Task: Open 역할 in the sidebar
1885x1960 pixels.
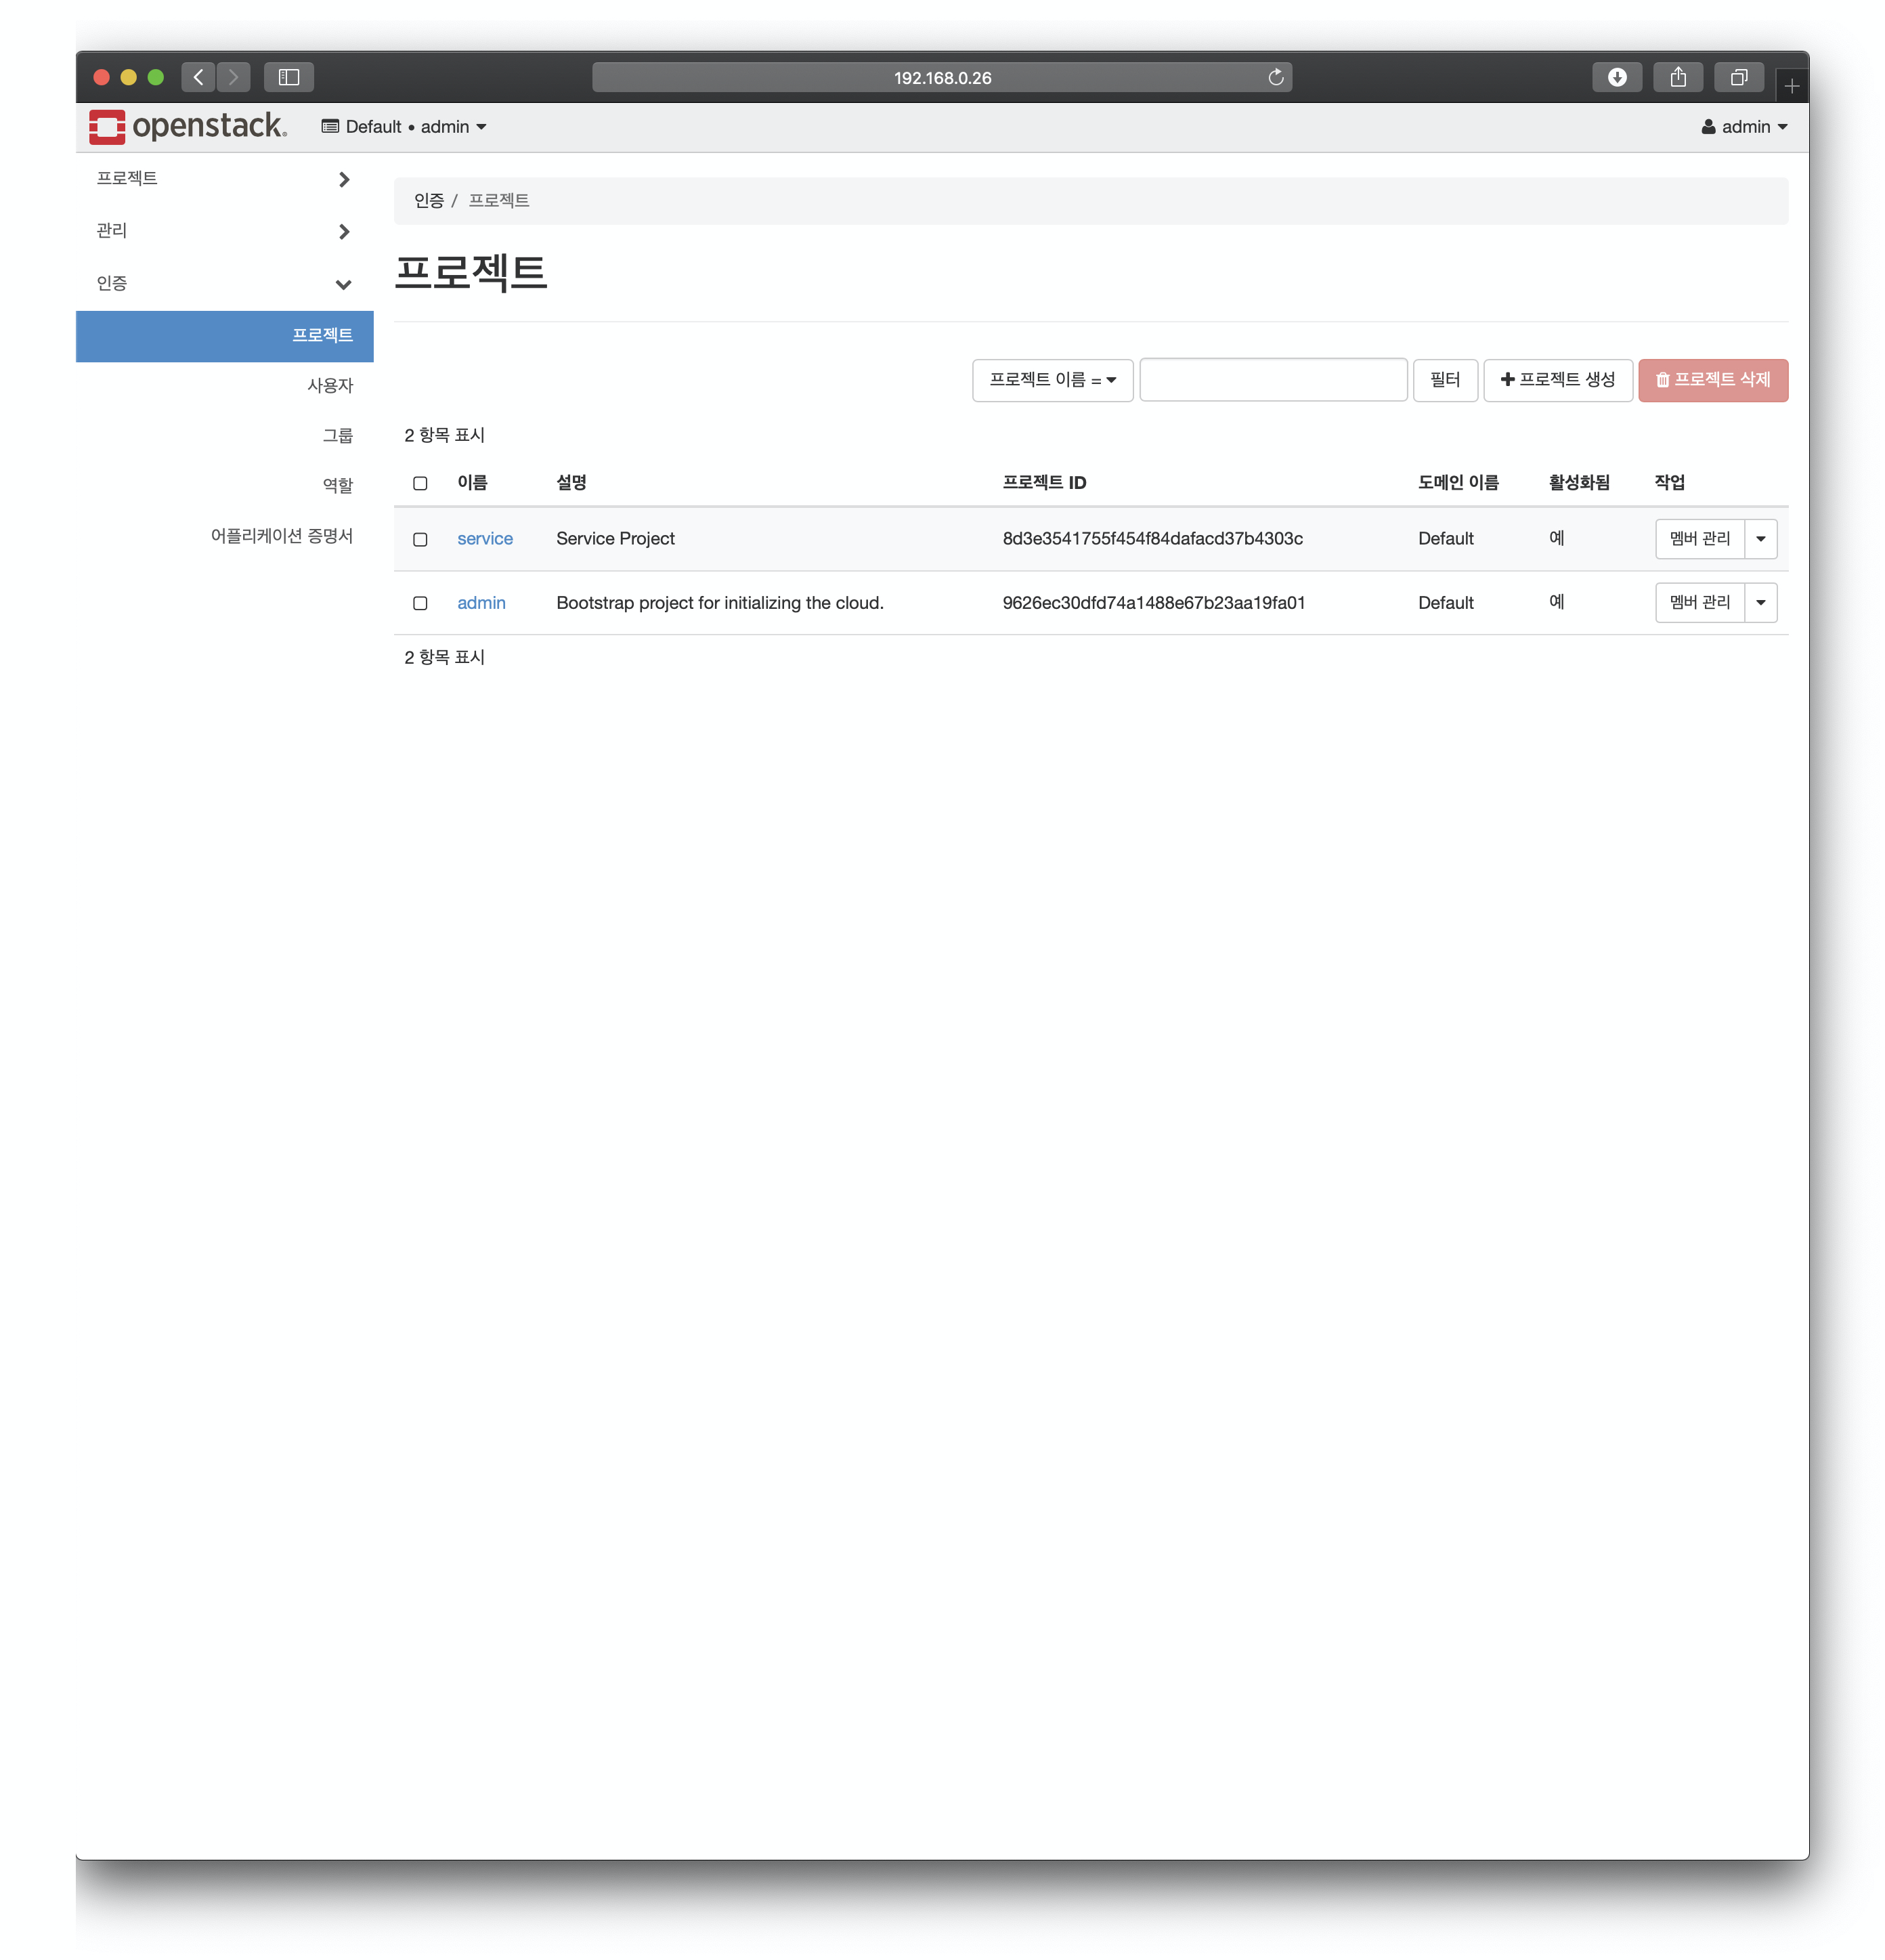Action: click(337, 486)
